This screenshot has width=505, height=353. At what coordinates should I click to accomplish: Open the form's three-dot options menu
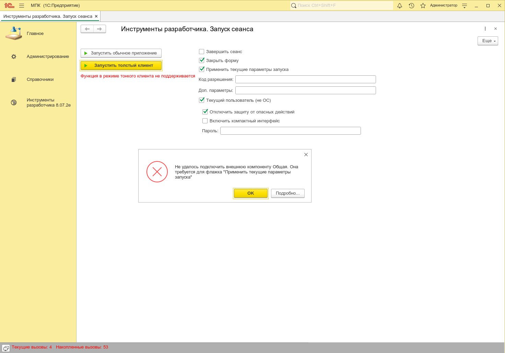pos(485,29)
